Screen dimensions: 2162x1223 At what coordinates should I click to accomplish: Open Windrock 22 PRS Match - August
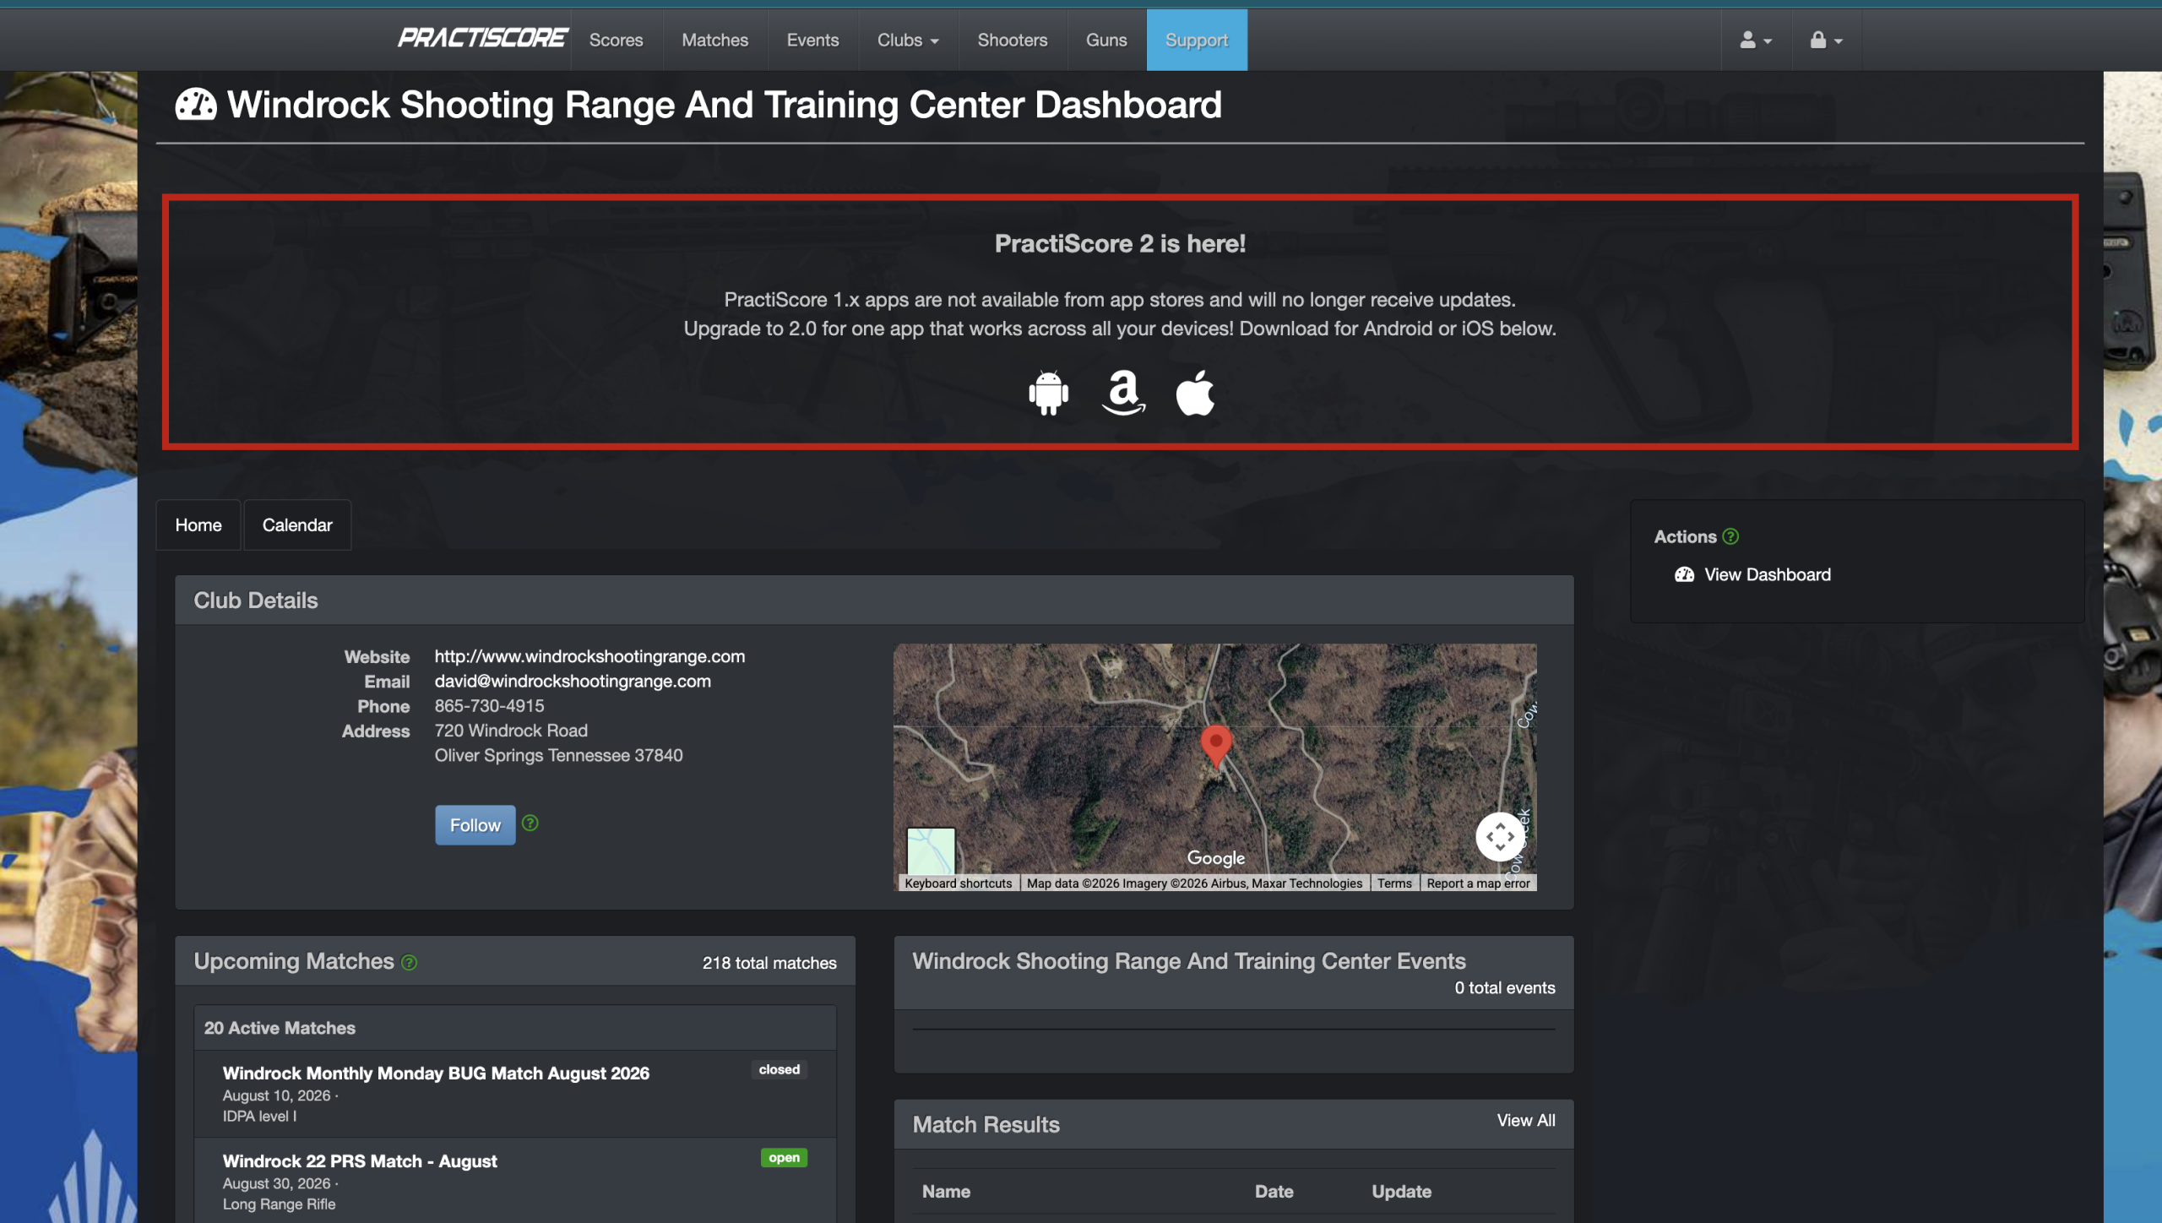coord(360,1160)
